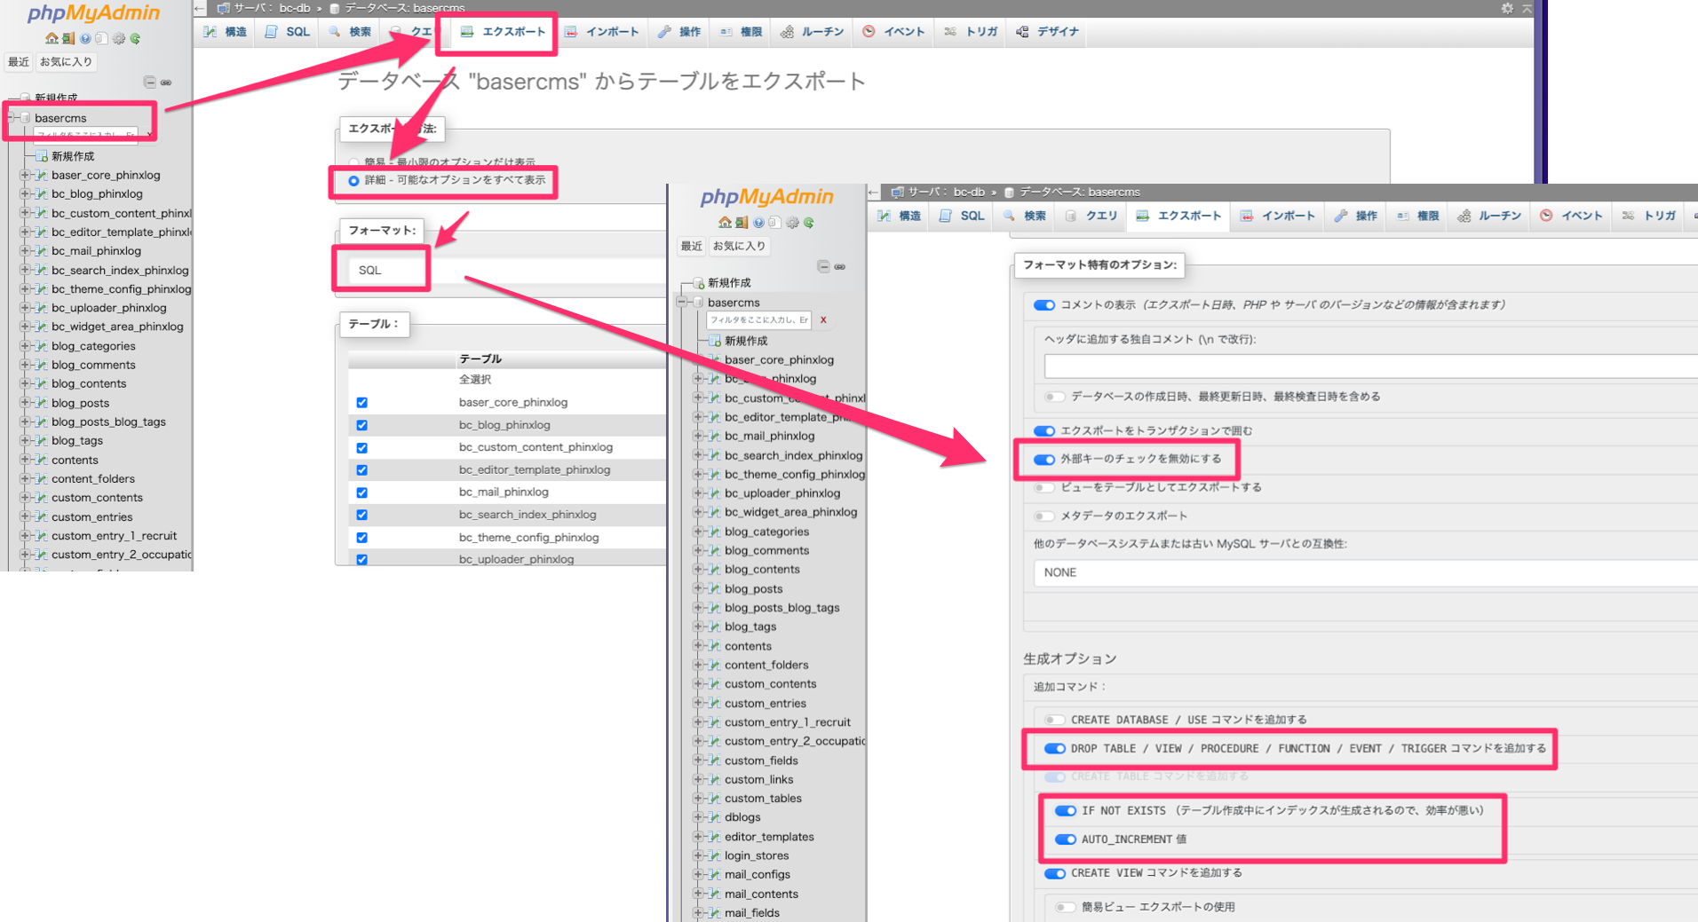The image size is (1698, 922).
Task: Open the page settings gear at the far right of the left window's gray bar
Action: 1507,8
